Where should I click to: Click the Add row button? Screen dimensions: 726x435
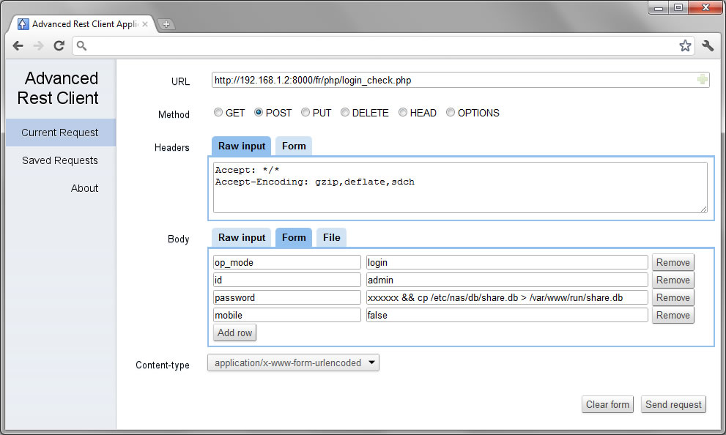234,332
